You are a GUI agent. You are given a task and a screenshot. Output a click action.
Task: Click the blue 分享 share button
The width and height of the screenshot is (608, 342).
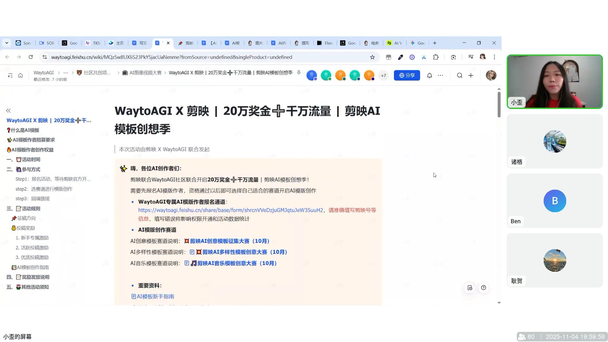pyautogui.click(x=407, y=75)
